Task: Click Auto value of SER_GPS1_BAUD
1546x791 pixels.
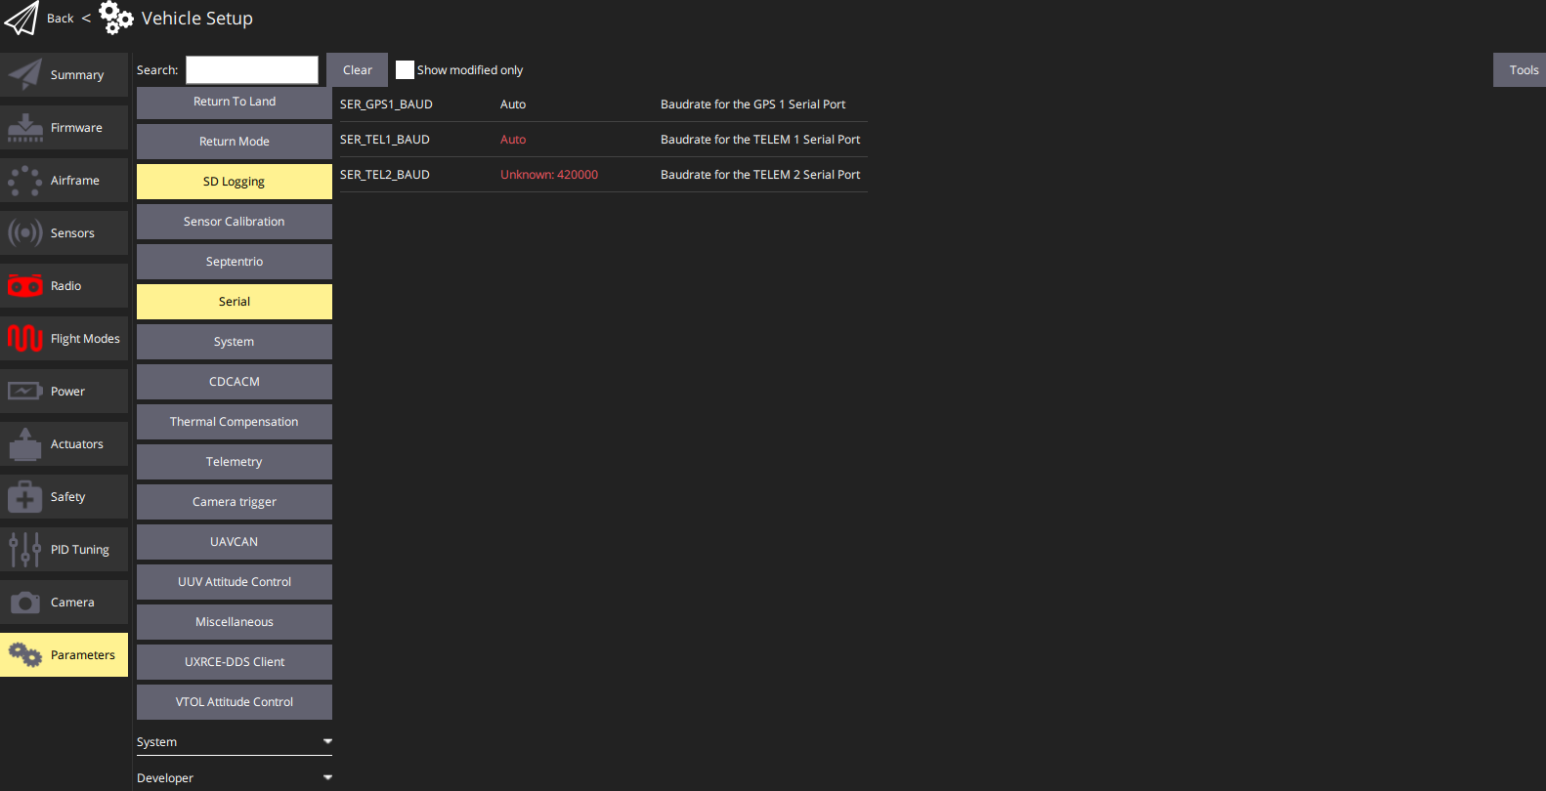Action: click(x=513, y=104)
